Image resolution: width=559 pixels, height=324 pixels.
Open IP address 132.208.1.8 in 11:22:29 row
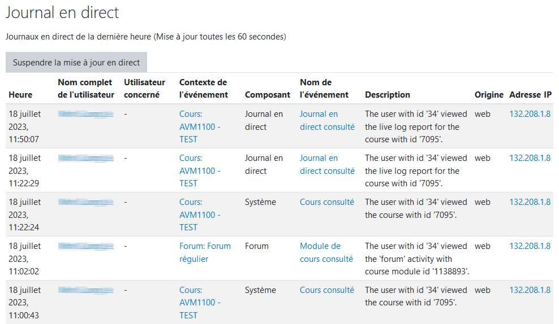pos(530,158)
